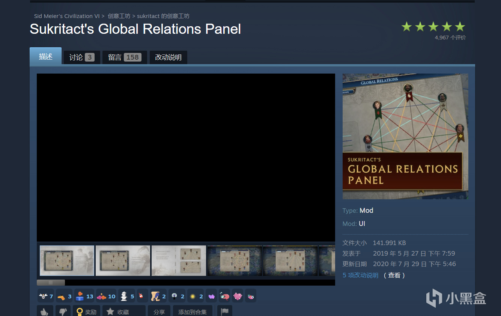The height and width of the screenshot is (316, 501).
Task: Click the Type: Mod label
Action: pyautogui.click(x=358, y=211)
